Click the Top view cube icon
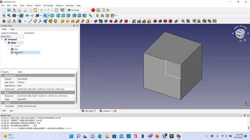The width and height of the screenshot is (250, 140). [63, 16]
